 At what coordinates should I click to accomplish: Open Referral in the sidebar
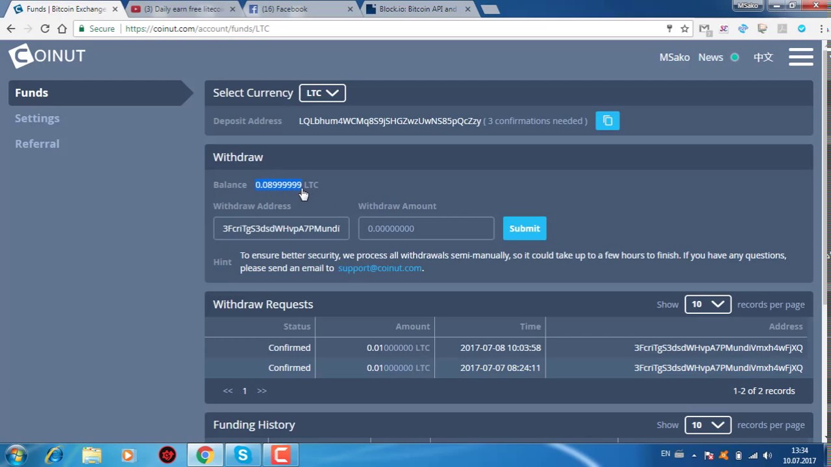pyautogui.click(x=37, y=143)
